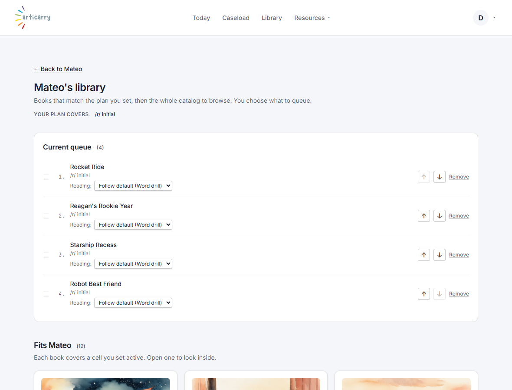Image resolution: width=512 pixels, height=390 pixels.
Task: Click the Starship Recess title
Action: pyautogui.click(x=93, y=245)
